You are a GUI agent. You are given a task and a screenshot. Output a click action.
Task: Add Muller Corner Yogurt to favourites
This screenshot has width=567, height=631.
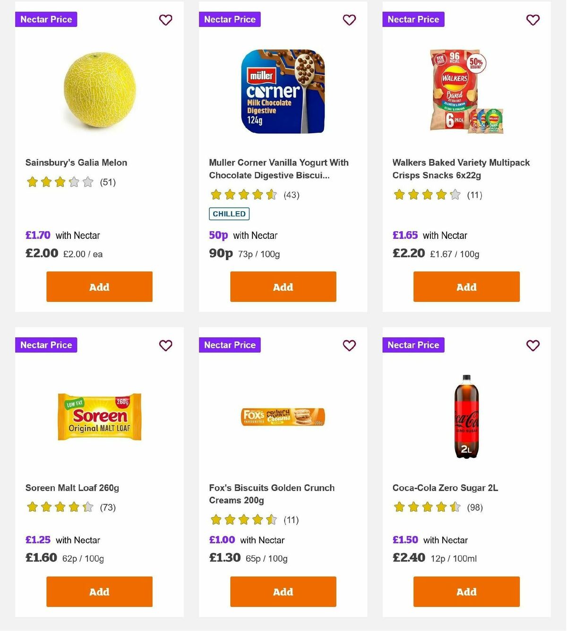click(349, 20)
